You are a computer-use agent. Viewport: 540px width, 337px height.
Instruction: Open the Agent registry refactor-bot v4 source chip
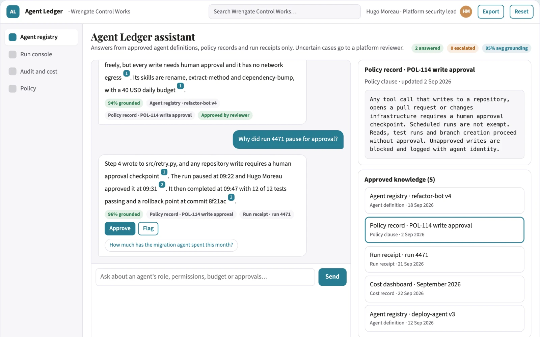coord(183,103)
